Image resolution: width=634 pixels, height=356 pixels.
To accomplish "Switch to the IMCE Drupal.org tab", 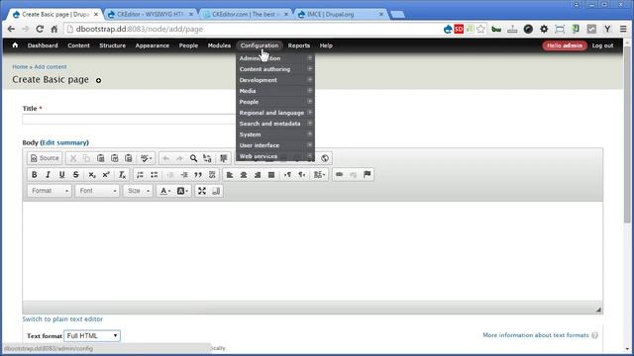I will point(340,14).
